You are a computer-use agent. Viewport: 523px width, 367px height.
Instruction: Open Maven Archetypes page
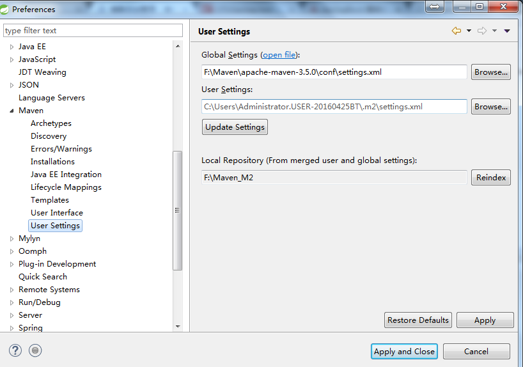(x=51, y=123)
